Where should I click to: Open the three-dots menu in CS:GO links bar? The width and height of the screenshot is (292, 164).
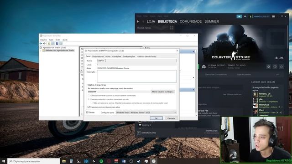click(x=277, y=75)
